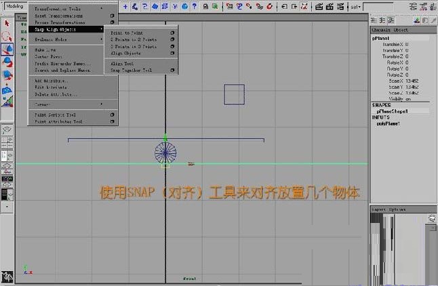The image size is (438, 286).
Task: Click the inputs to selected object icon
Action: point(284,6)
